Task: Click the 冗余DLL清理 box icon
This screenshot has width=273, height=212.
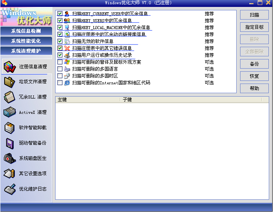Action: click(10, 97)
